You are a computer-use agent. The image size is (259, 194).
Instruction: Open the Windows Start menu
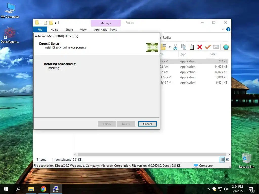(x=6, y=189)
